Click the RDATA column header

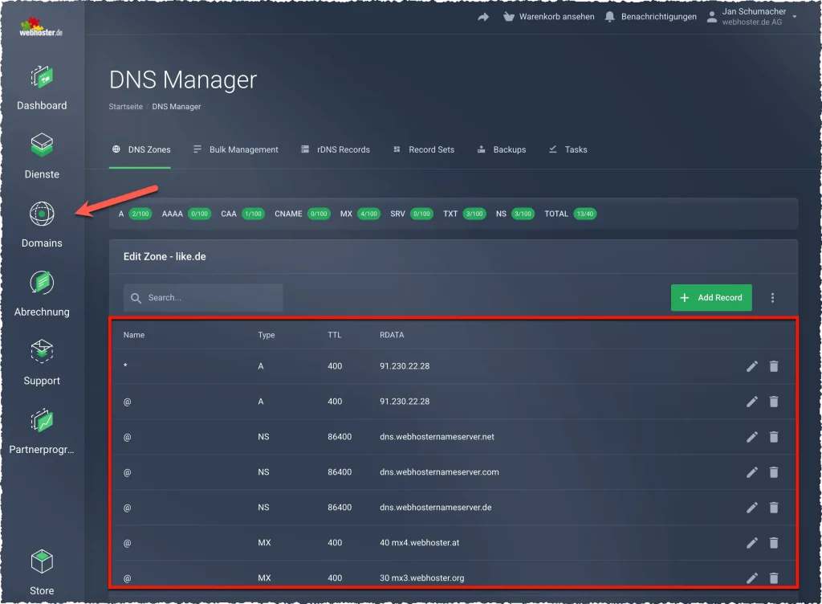[392, 335]
